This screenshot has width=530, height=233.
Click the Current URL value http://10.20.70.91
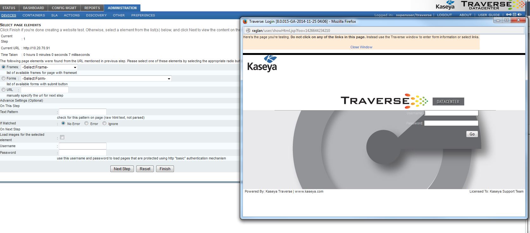37,48
